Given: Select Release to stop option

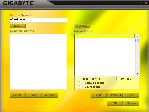Looking at the screenshot, I should [80, 87].
